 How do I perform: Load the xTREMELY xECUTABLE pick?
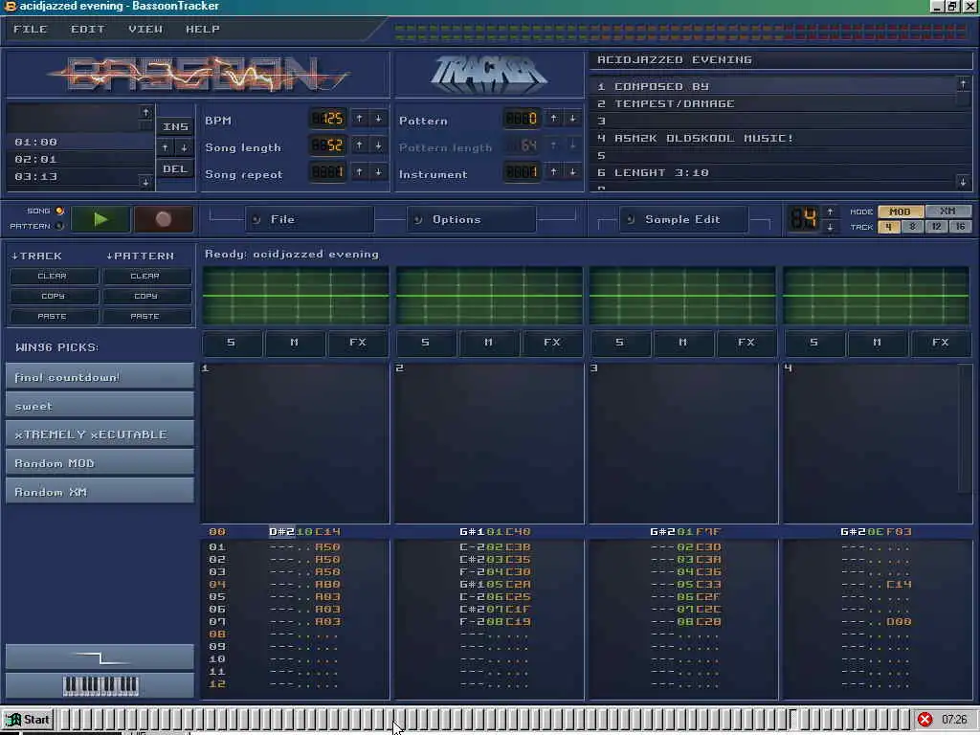point(100,434)
